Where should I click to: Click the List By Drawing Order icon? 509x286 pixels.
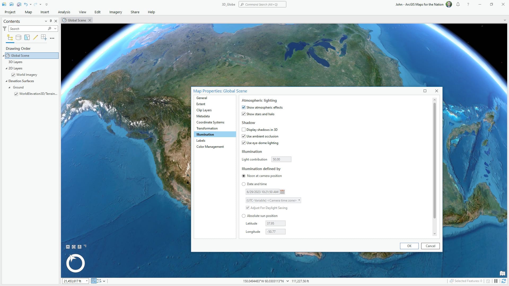pyautogui.click(x=10, y=38)
